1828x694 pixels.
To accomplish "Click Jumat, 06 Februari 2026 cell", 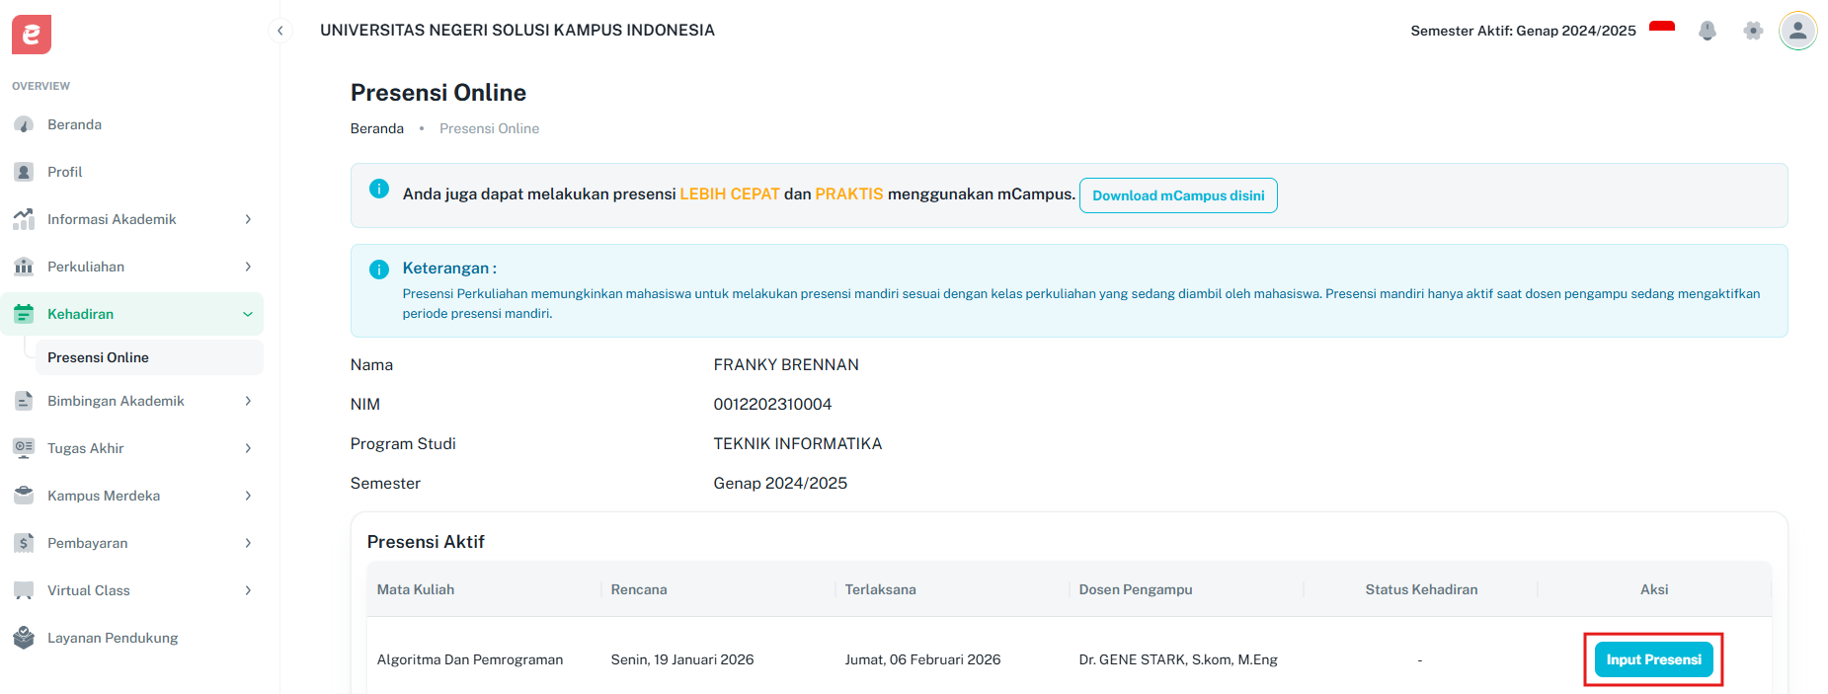I will click(922, 659).
